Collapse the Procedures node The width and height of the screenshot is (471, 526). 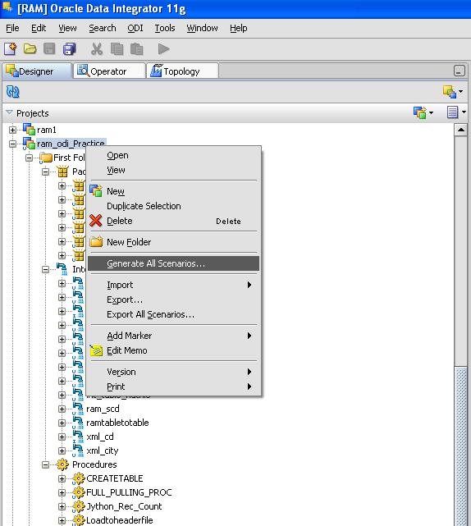pyautogui.click(x=46, y=464)
